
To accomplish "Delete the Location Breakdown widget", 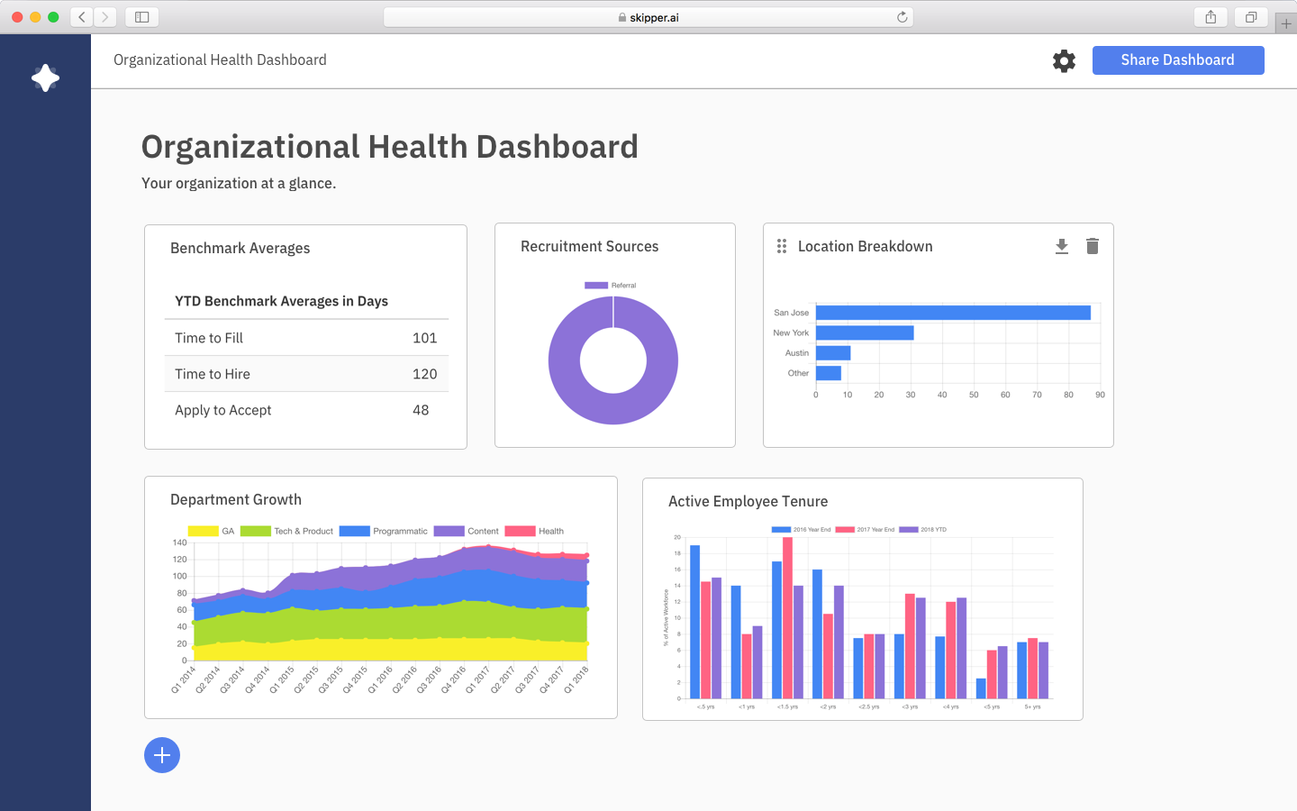I will (1093, 246).
